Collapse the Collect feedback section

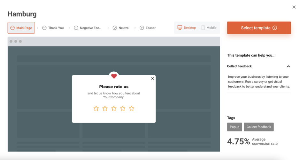pos(288,66)
